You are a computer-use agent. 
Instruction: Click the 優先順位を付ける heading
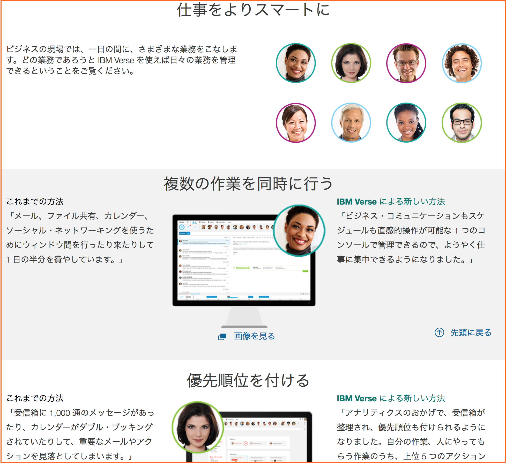248,380
